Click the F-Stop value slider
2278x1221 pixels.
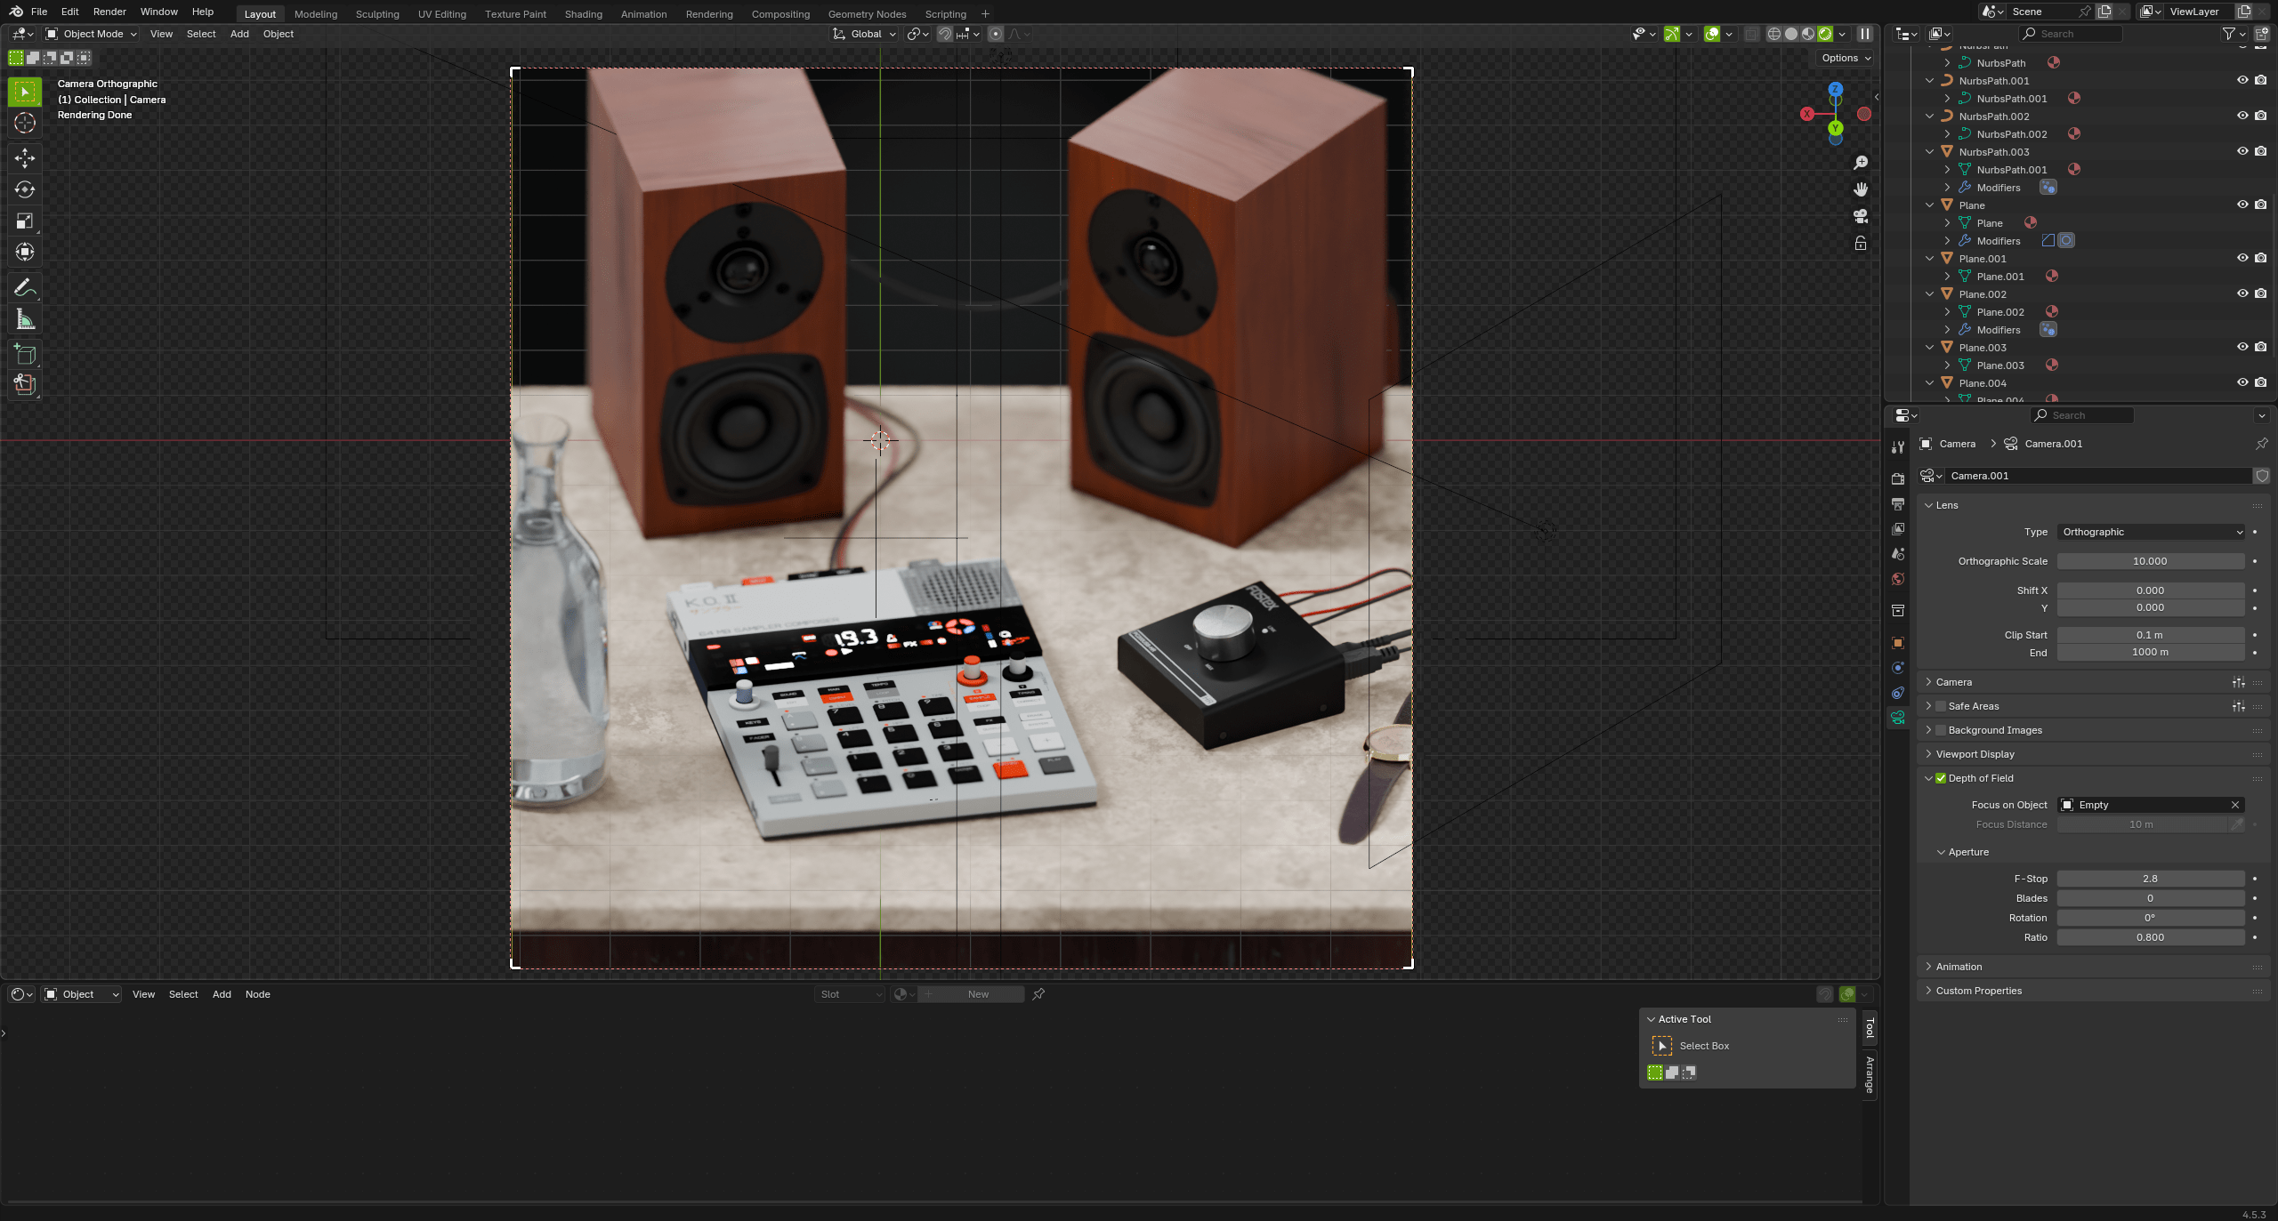[2149, 879]
